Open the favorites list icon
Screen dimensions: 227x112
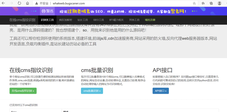click(203, 3)
